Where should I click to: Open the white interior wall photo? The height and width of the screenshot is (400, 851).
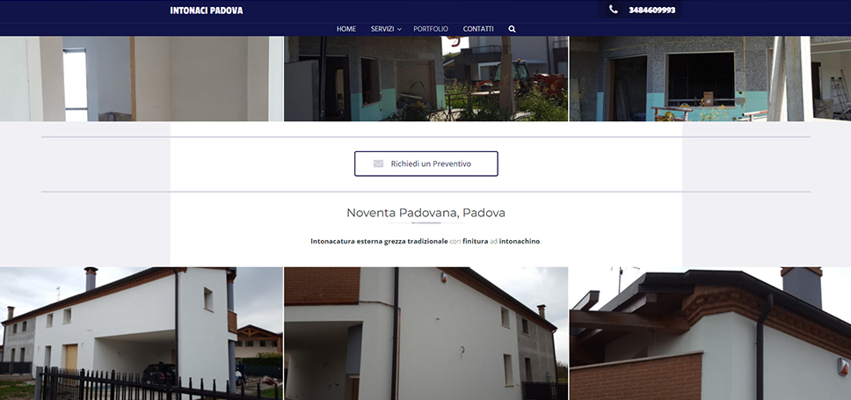tap(141, 79)
